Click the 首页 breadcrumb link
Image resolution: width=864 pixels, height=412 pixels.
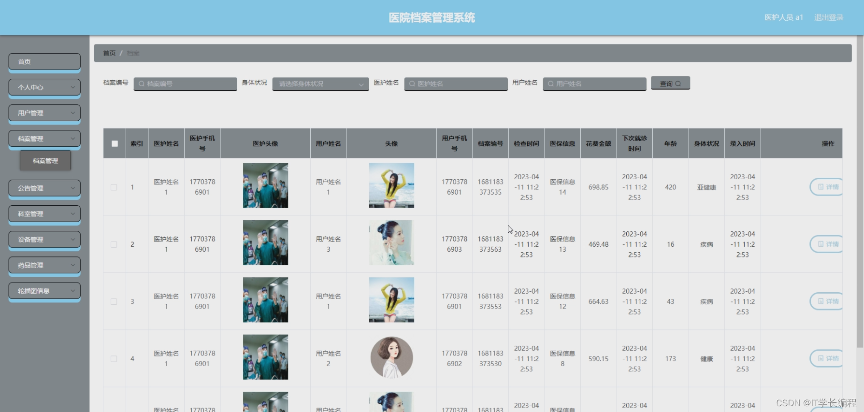point(109,53)
